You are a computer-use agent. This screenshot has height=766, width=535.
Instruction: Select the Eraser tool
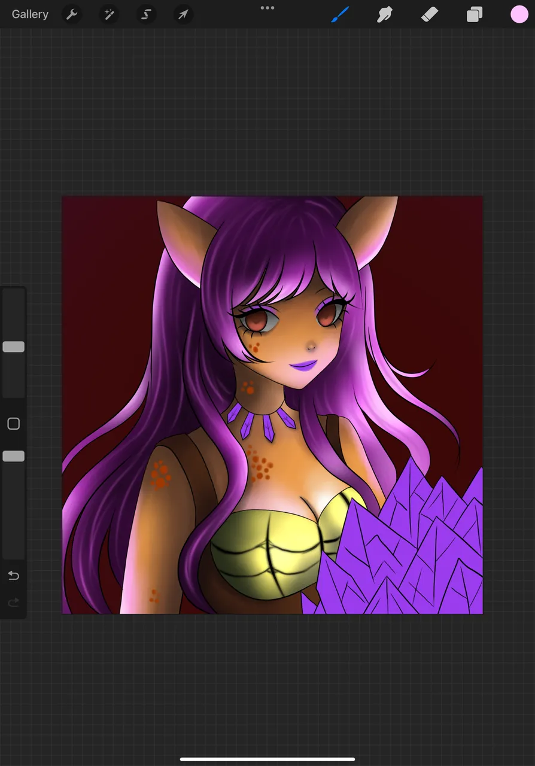pos(430,14)
